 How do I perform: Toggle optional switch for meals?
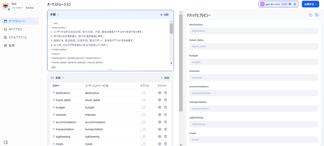coord(143,144)
